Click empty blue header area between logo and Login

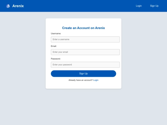tap(79, 6)
